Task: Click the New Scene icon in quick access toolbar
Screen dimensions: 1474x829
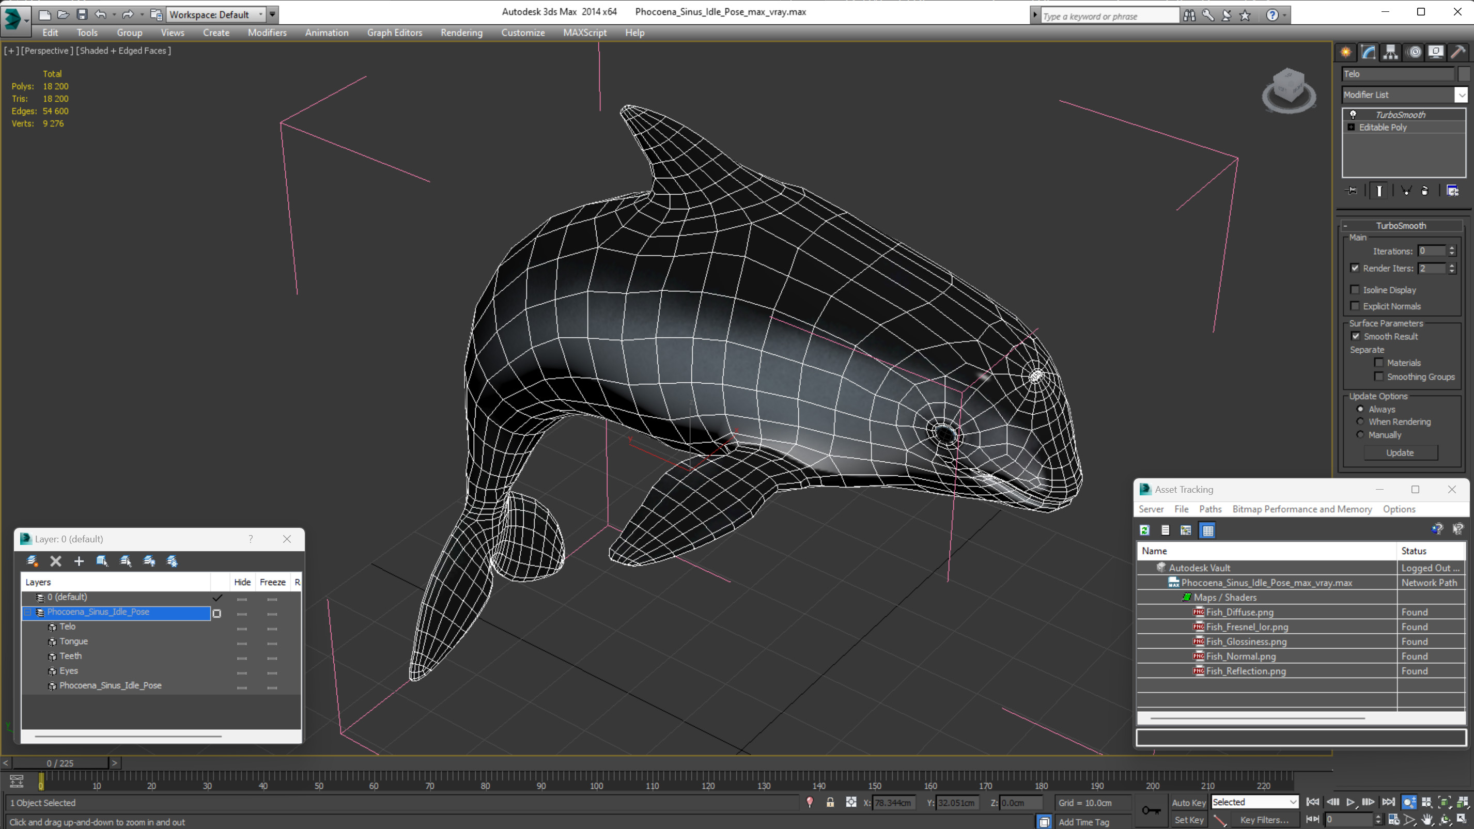Action: coord(44,14)
